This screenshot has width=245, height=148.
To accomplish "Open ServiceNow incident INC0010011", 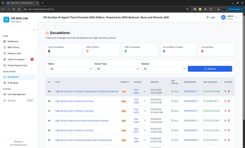I will tap(191, 120).
